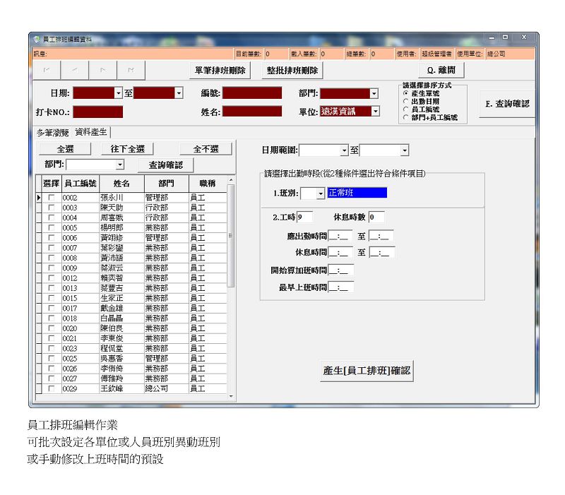Click the next record navigation arrow
565x495 pixels.
(x=103, y=70)
